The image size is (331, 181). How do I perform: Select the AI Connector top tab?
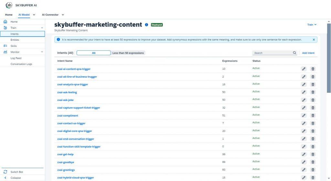(50, 15)
